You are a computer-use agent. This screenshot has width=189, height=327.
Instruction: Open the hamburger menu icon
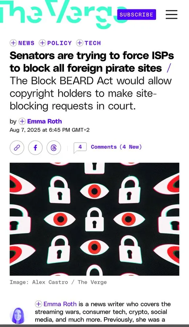click(172, 15)
